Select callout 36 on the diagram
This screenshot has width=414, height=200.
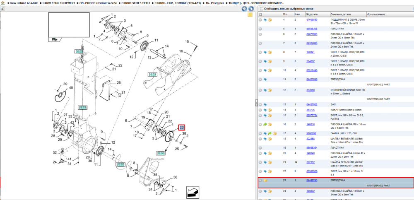pos(175,177)
